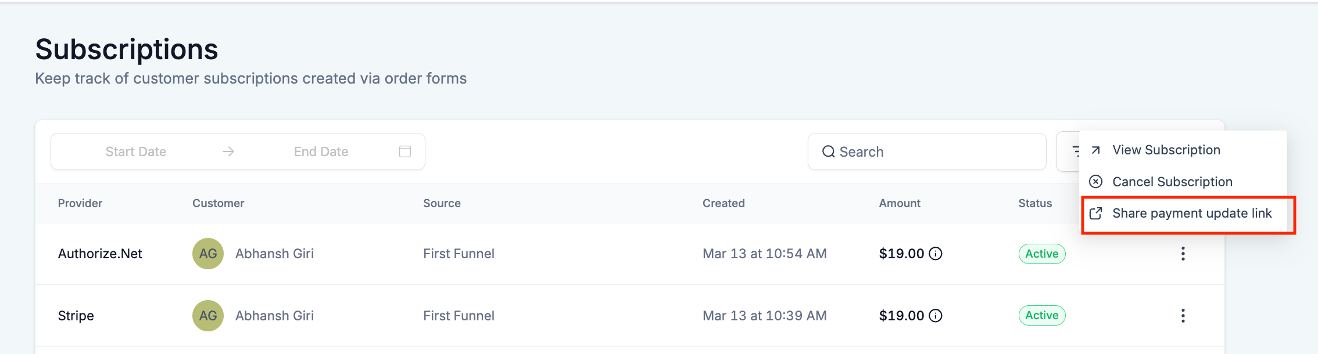This screenshot has height=354, width=1318.
Task: Open First Funnel source in Authorize.Net row
Action: [x=459, y=254]
